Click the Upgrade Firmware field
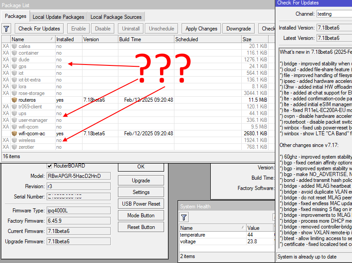352x263 pixels. tap(78, 241)
